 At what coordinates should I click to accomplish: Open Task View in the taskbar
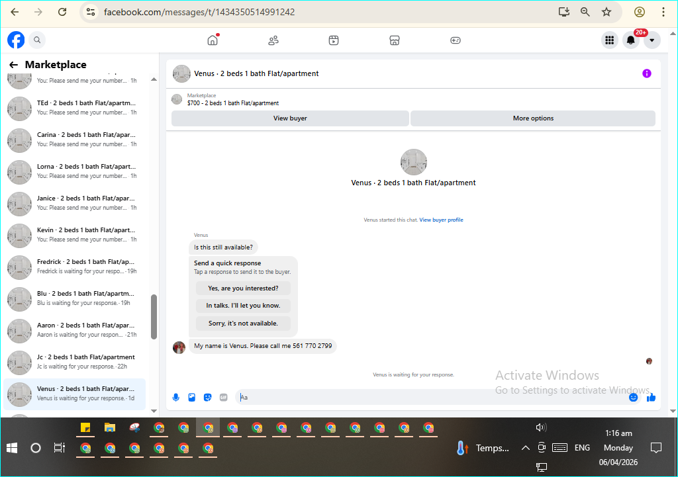(x=59, y=448)
